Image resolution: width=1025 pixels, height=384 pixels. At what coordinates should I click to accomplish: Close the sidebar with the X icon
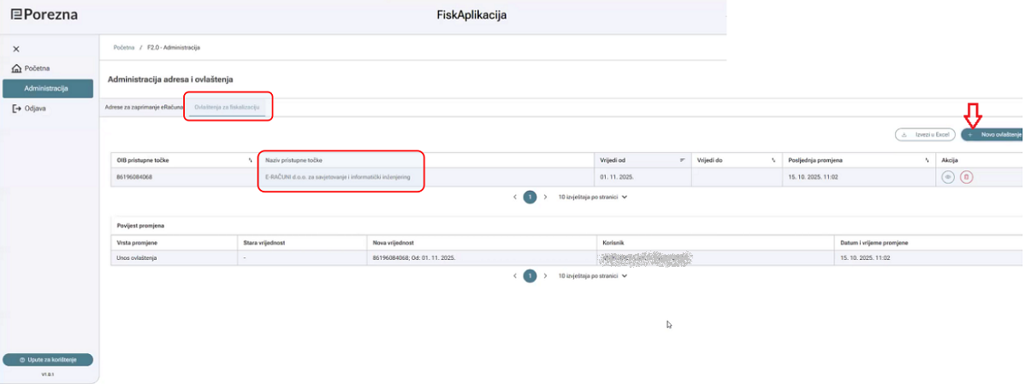pyautogui.click(x=16, y=49)
